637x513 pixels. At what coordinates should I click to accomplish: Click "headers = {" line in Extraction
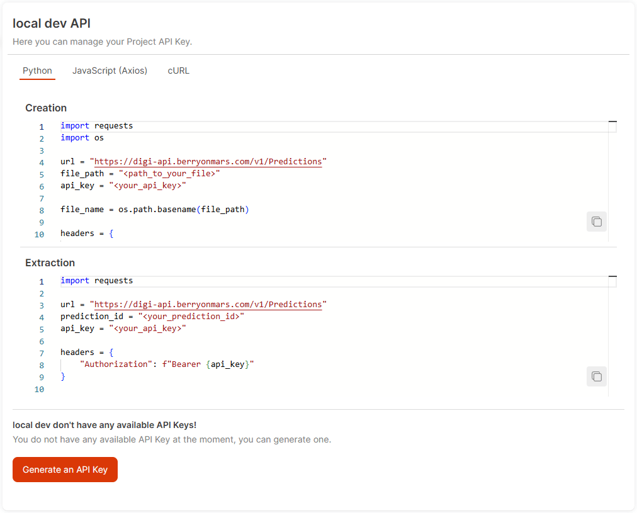point(87,352)
